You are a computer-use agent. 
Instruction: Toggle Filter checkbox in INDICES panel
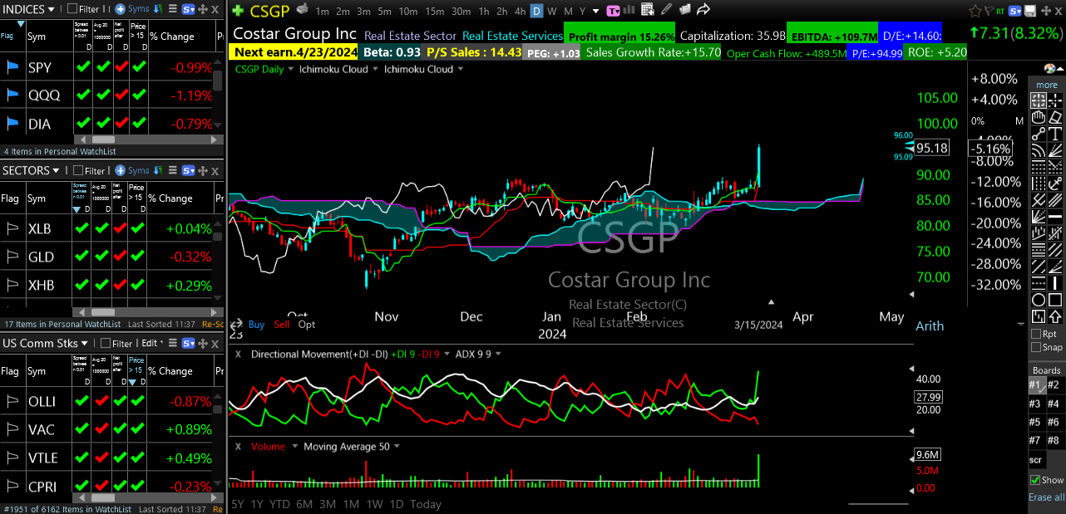72,9
